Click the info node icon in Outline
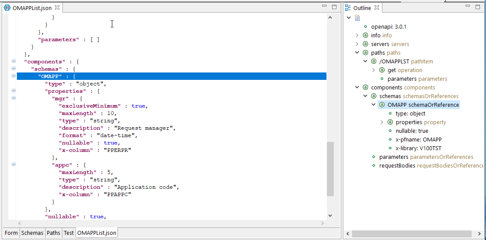The image size is (486, 240). [365, 35]
